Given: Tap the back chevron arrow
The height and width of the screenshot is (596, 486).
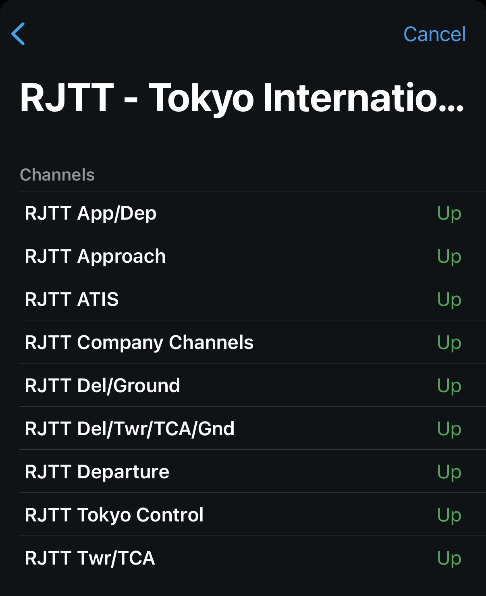Looking at the screenshot, I should tap(19, 34).
